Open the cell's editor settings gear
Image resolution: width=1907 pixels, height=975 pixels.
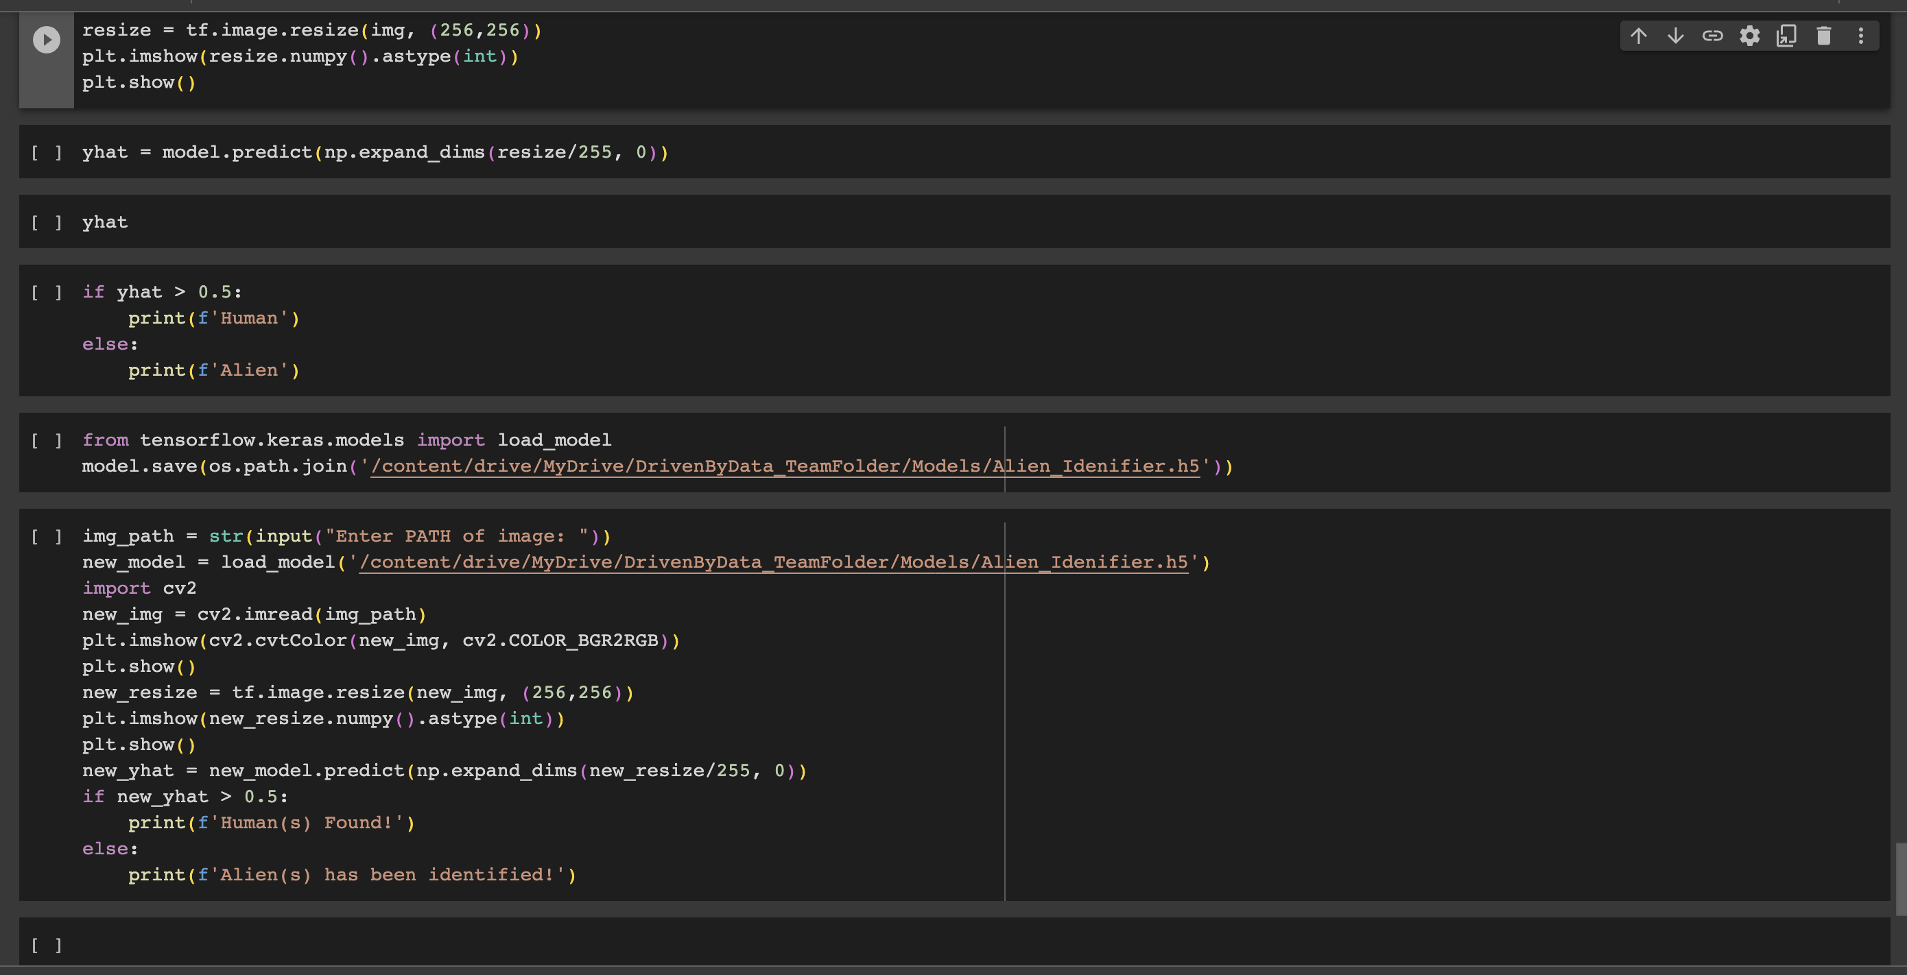(x=1749, y=36)
